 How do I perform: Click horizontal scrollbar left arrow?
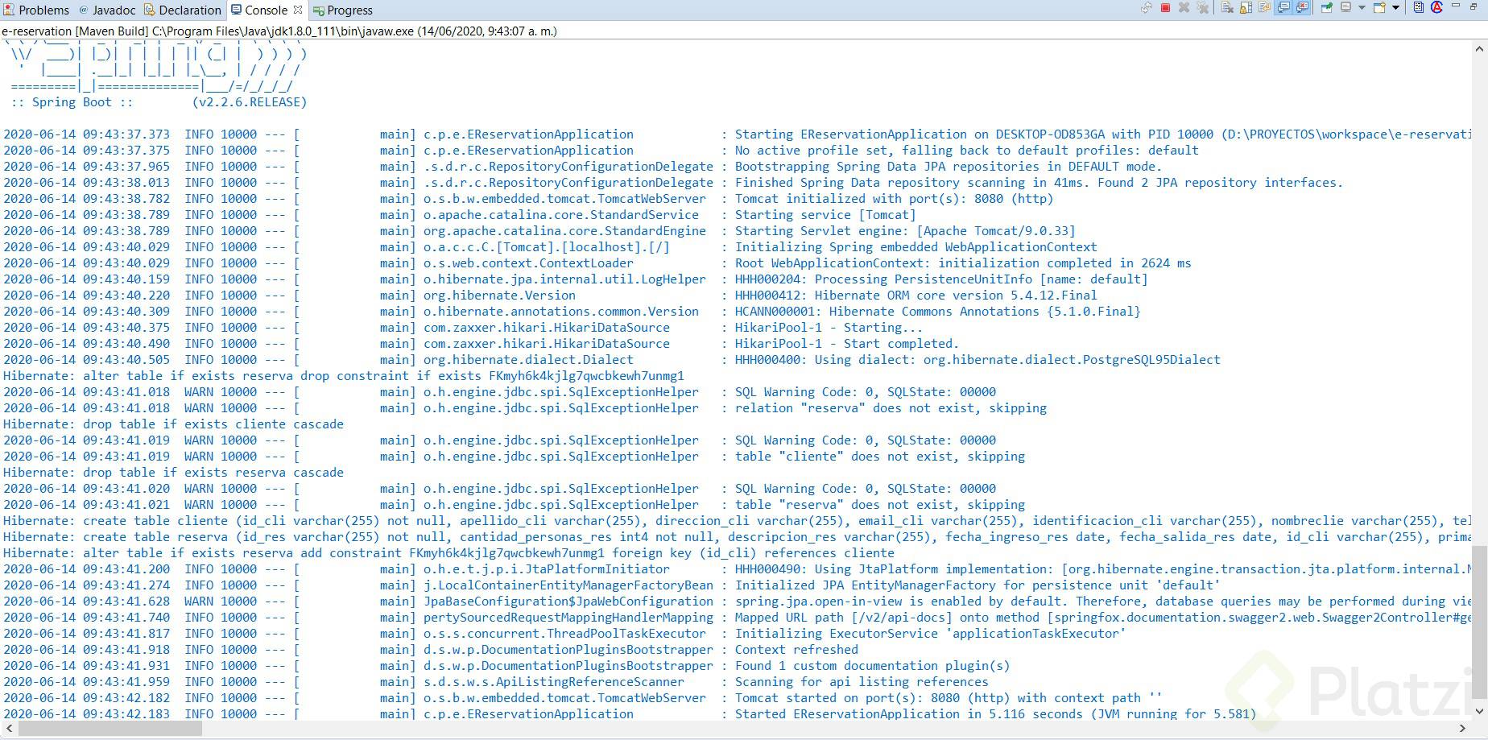(x=9, y=728)
